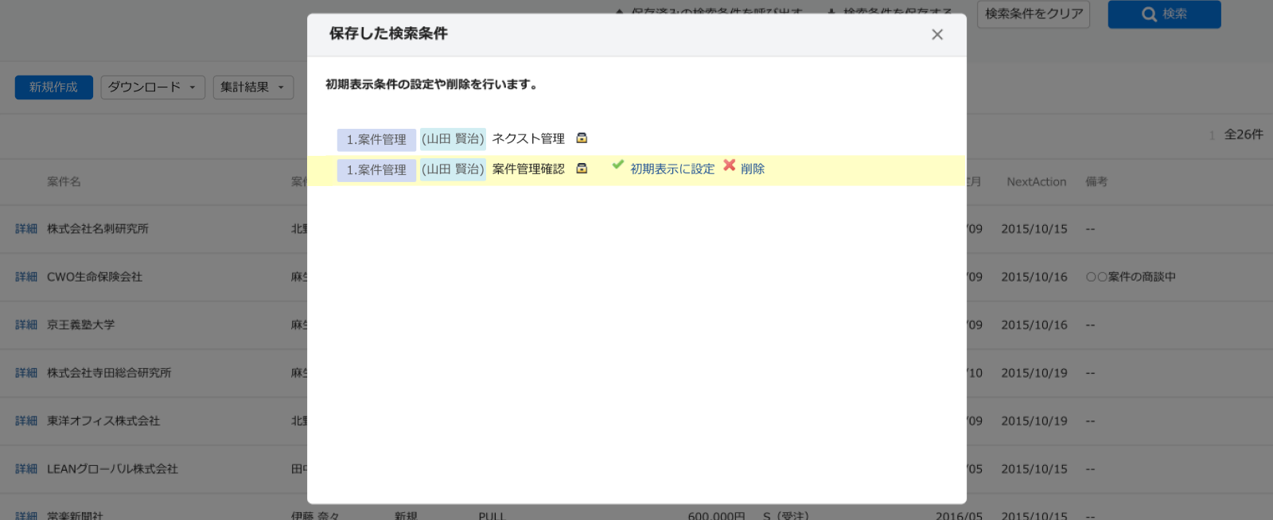Click the blue 検索 button
The width and height of the screenshot is (1273, 520).
[x=1164, y=14]
